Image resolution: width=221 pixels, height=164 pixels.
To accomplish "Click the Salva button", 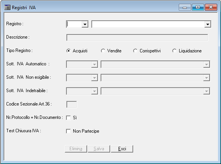I will pyautogui.click(x=99, y=149).
